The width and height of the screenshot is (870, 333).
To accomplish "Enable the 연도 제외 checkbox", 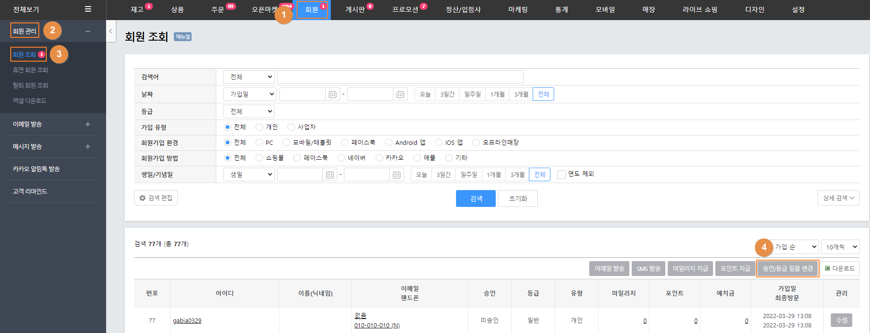I will [x=562, y=174].
